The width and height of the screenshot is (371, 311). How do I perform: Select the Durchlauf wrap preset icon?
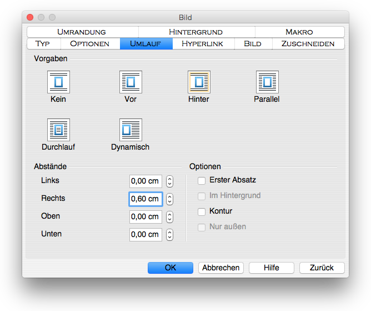58,130
